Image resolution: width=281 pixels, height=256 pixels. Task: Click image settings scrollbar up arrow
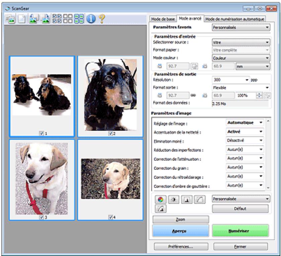pos(268,121)
